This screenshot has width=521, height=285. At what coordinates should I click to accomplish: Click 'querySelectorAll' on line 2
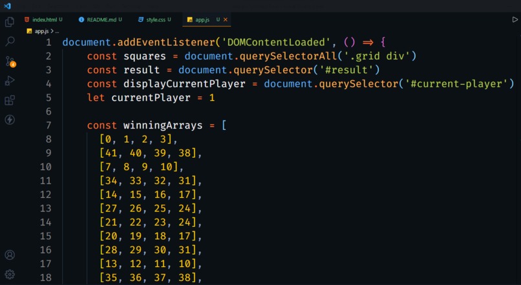[x=288, y=56]
